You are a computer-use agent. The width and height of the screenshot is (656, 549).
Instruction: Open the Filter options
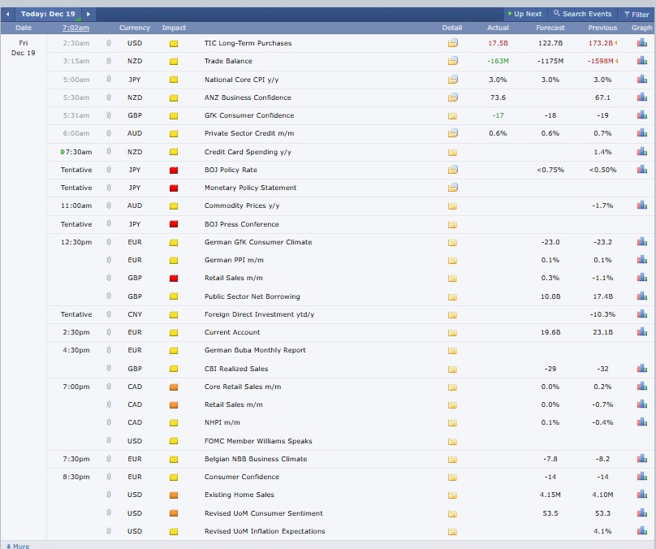[637, 15]
